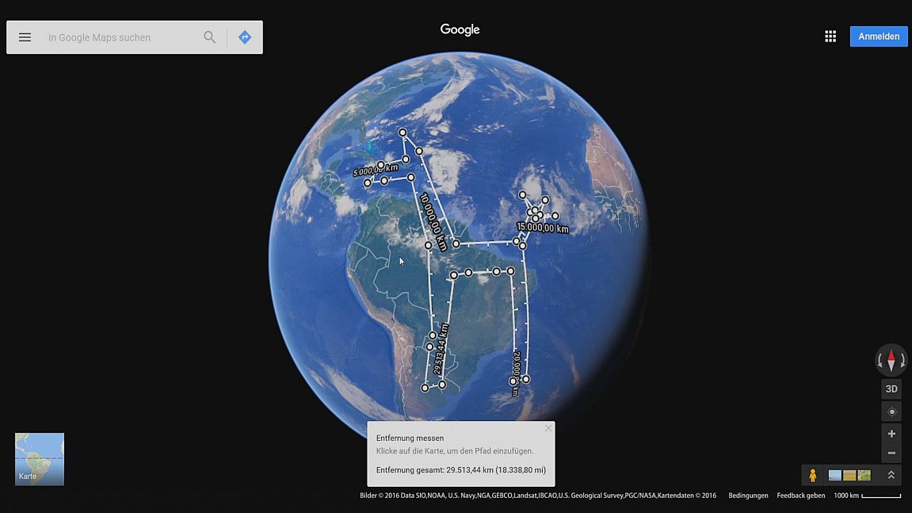
Task: Close the Entfernung messen panel
Action: click(x=548, y=429)
